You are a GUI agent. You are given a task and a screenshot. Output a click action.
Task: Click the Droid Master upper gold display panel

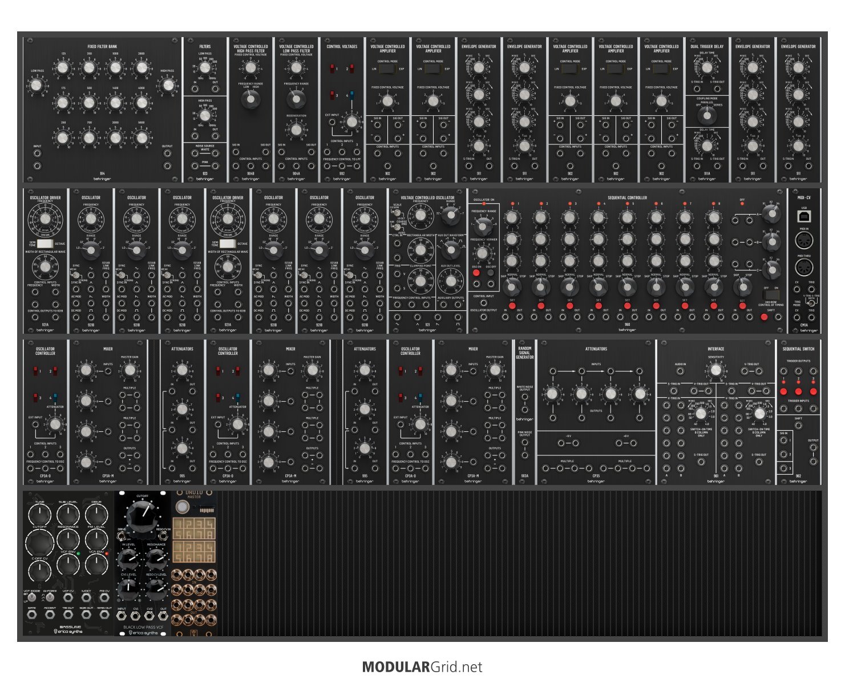[194, 528]
